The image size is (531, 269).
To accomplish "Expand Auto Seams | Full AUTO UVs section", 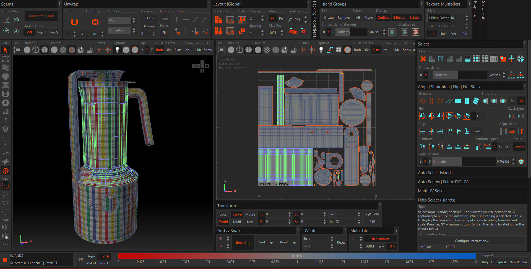I will (x=471, y=182).
